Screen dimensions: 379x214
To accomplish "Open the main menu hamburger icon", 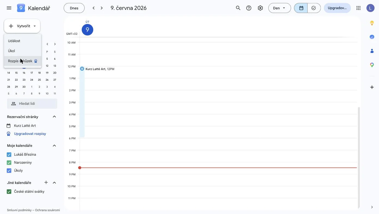I will click(x=9, y=8).
